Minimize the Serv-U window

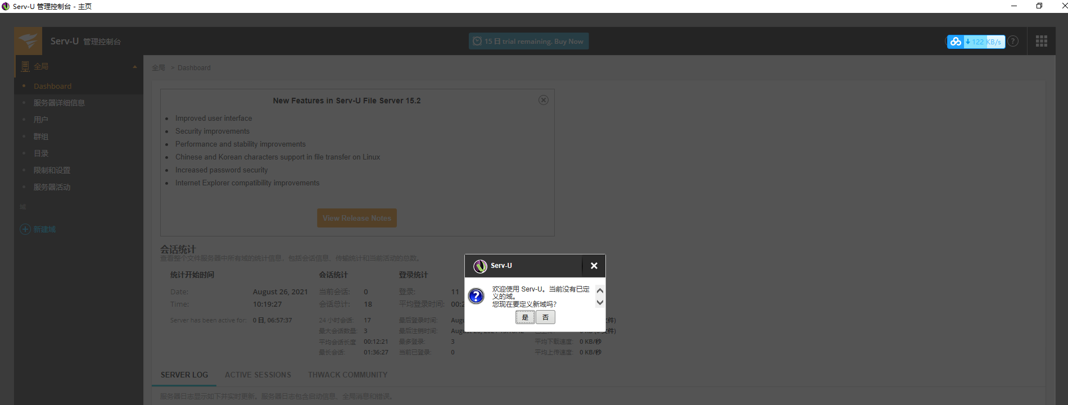[x=1014, y=6]
